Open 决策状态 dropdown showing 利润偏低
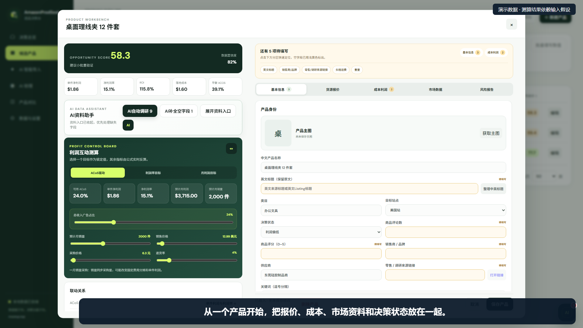583x328 pixels. coord(321,232)
